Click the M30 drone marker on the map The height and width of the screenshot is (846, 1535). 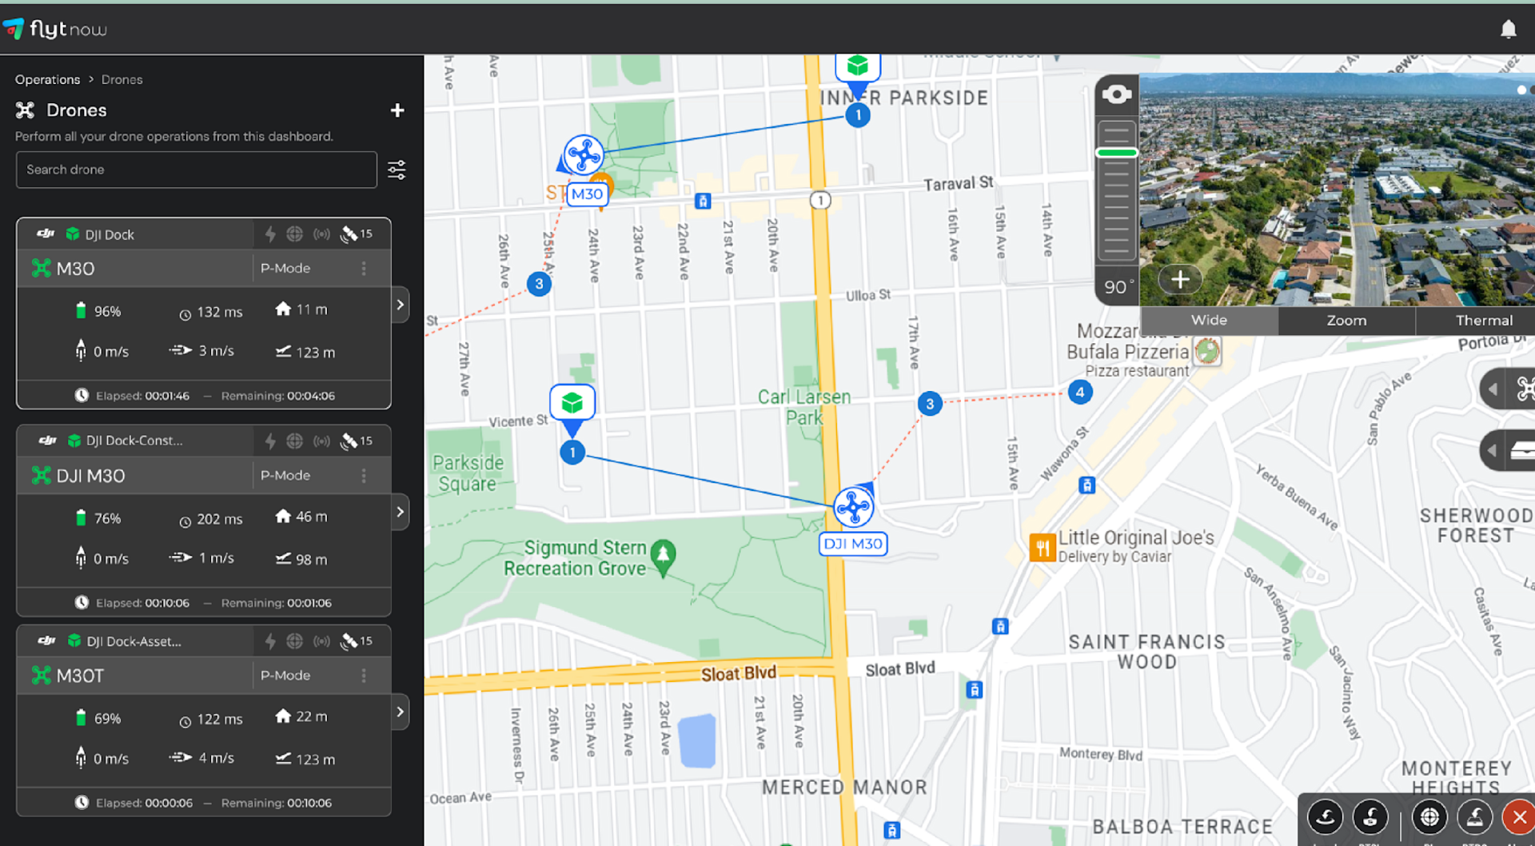pyautogui.click(x=583, y=155)
